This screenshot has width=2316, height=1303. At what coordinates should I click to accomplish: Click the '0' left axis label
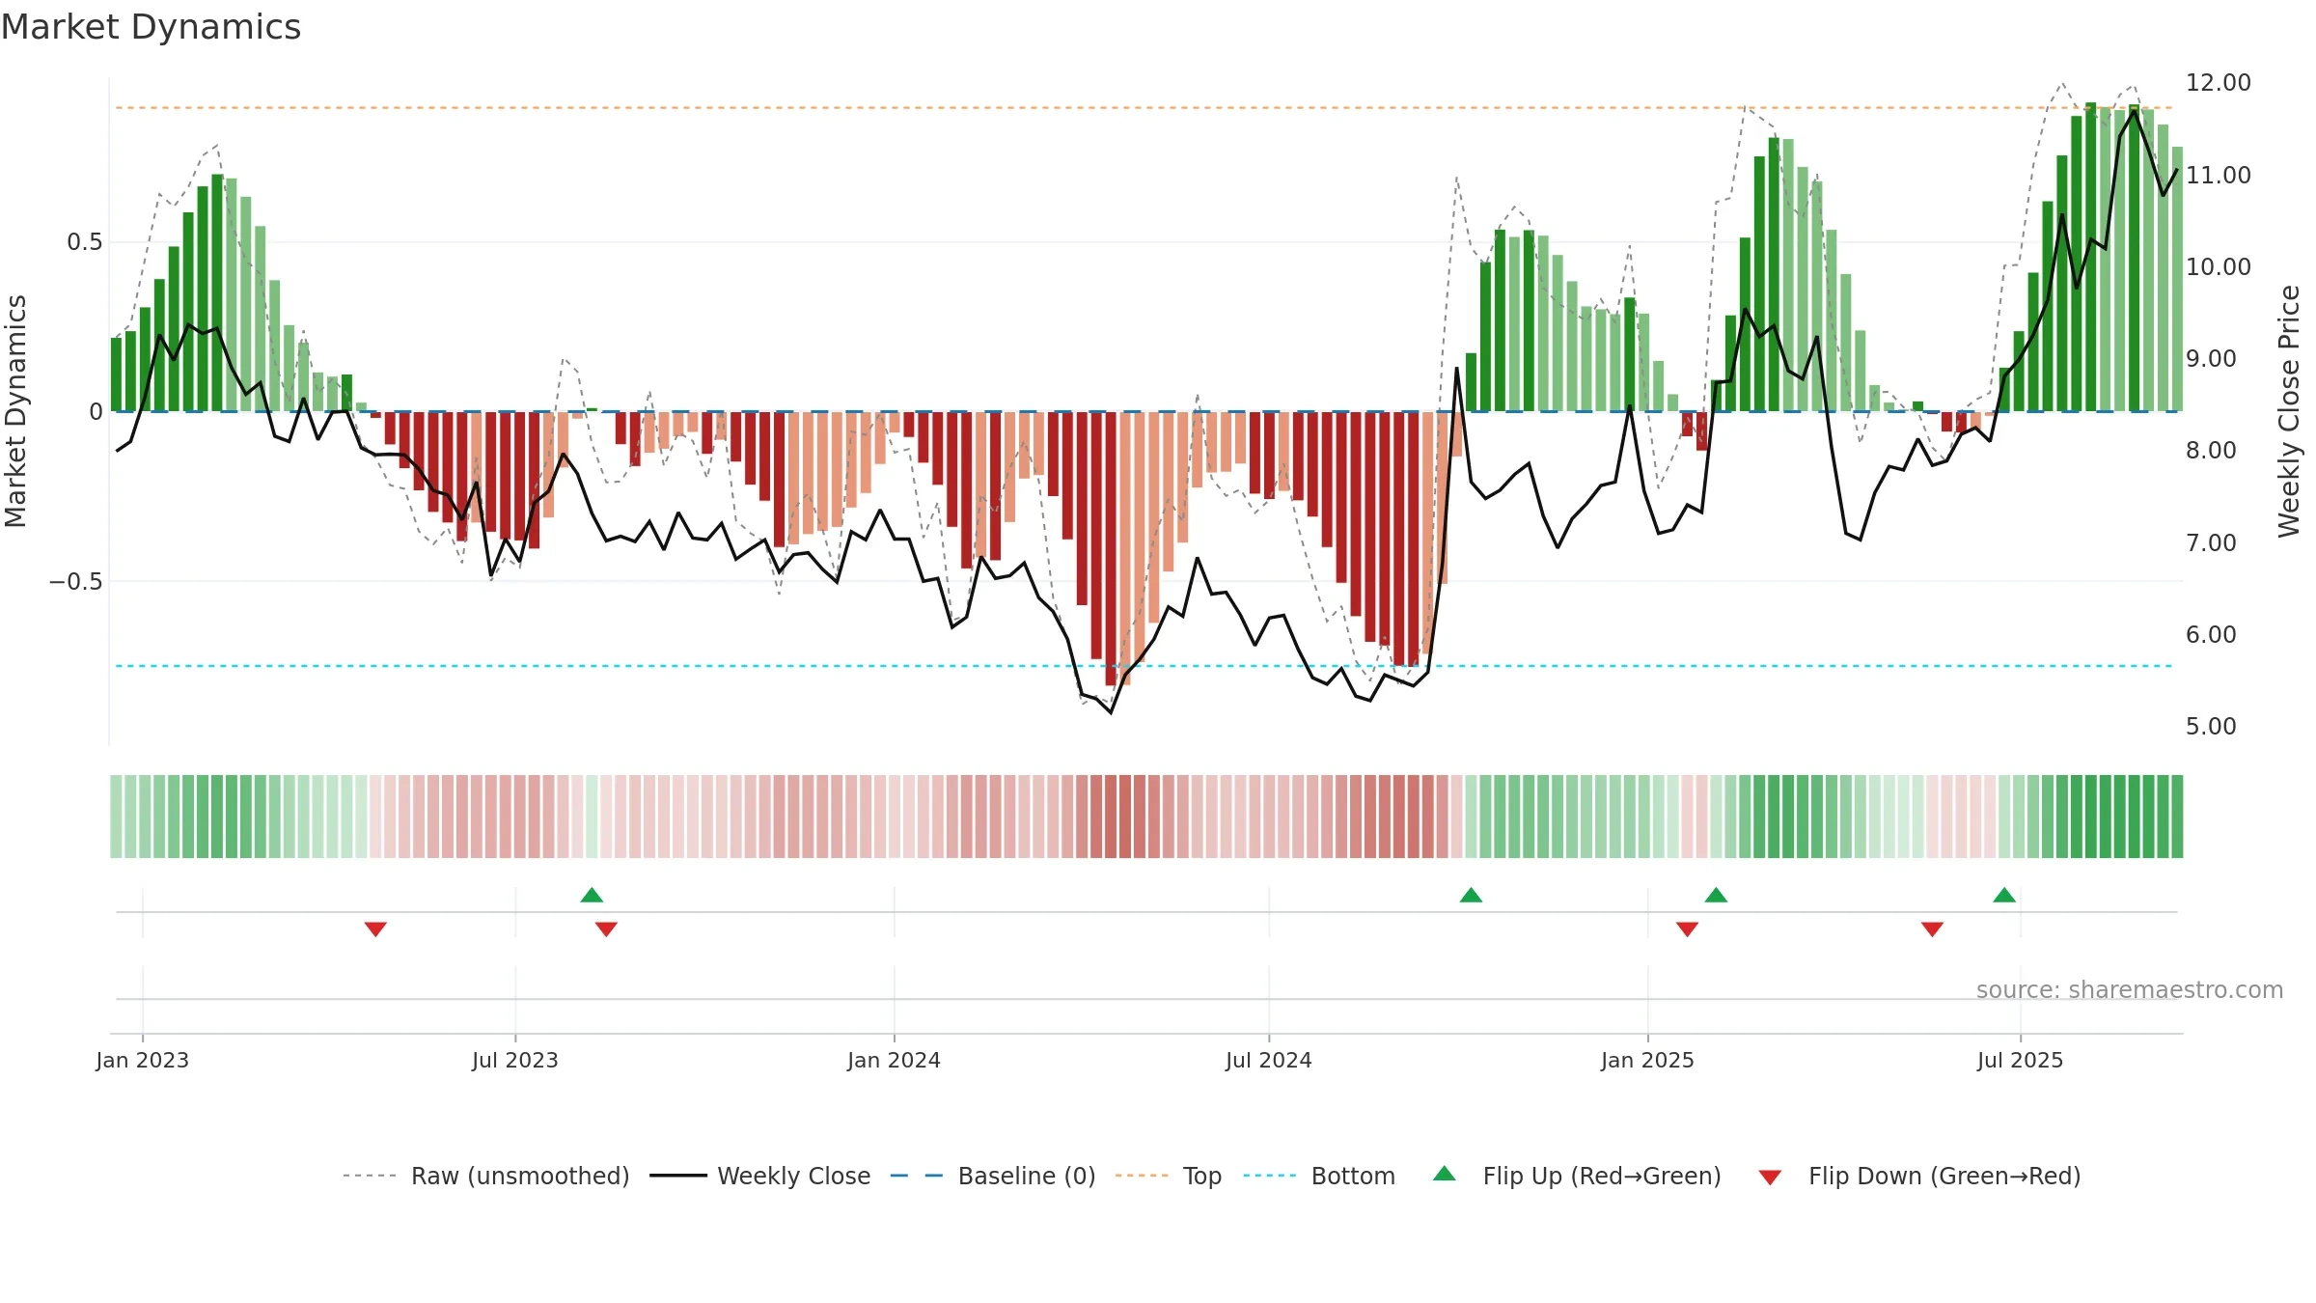[96, 412]
